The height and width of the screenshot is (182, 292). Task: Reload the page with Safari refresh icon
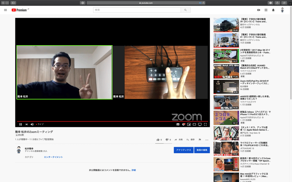(x=204, y=3)
